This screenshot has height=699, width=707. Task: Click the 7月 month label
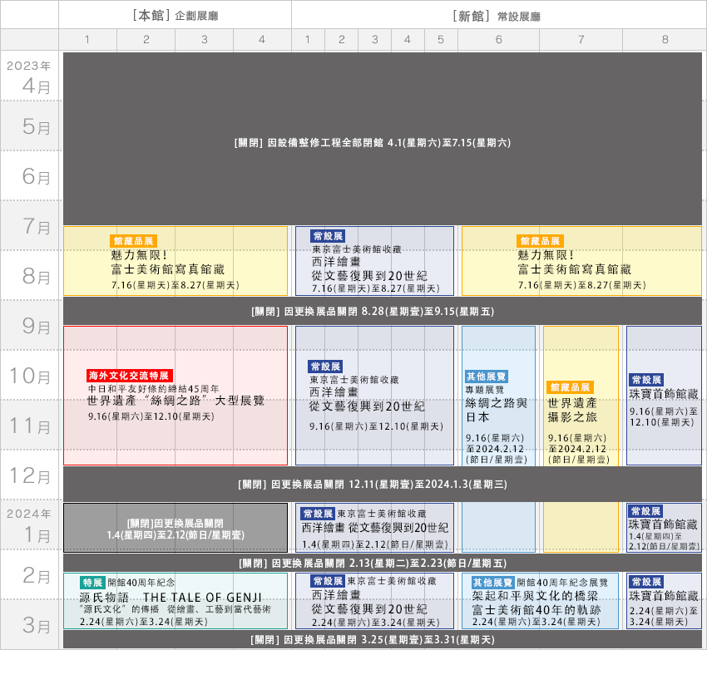[x=36, y=226]
